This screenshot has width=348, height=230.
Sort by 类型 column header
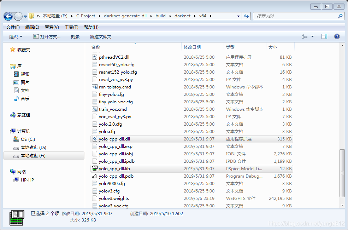(x=230, y=47)
